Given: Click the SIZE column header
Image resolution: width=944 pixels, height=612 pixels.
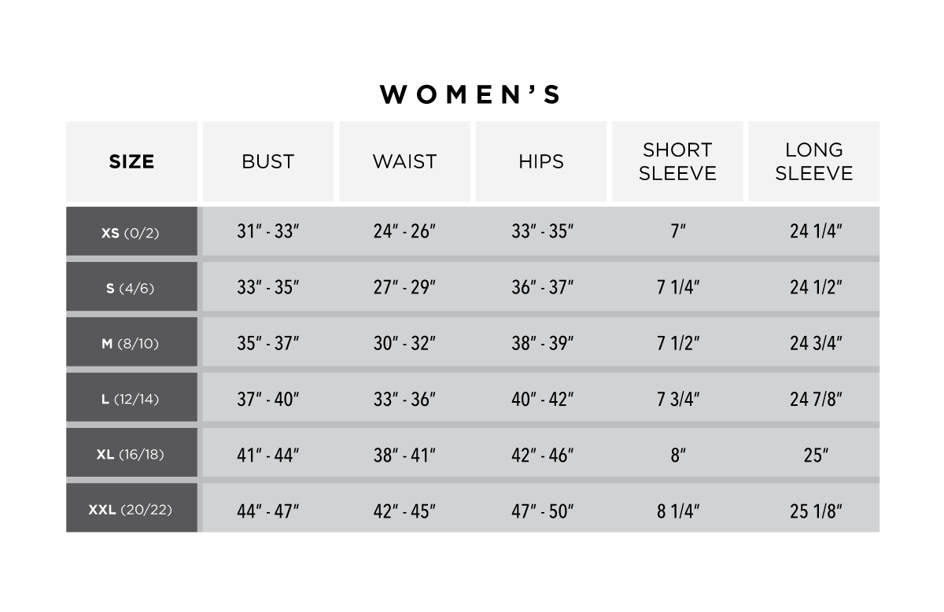Looking at the screenshot, I should click(x=131, y=161).
